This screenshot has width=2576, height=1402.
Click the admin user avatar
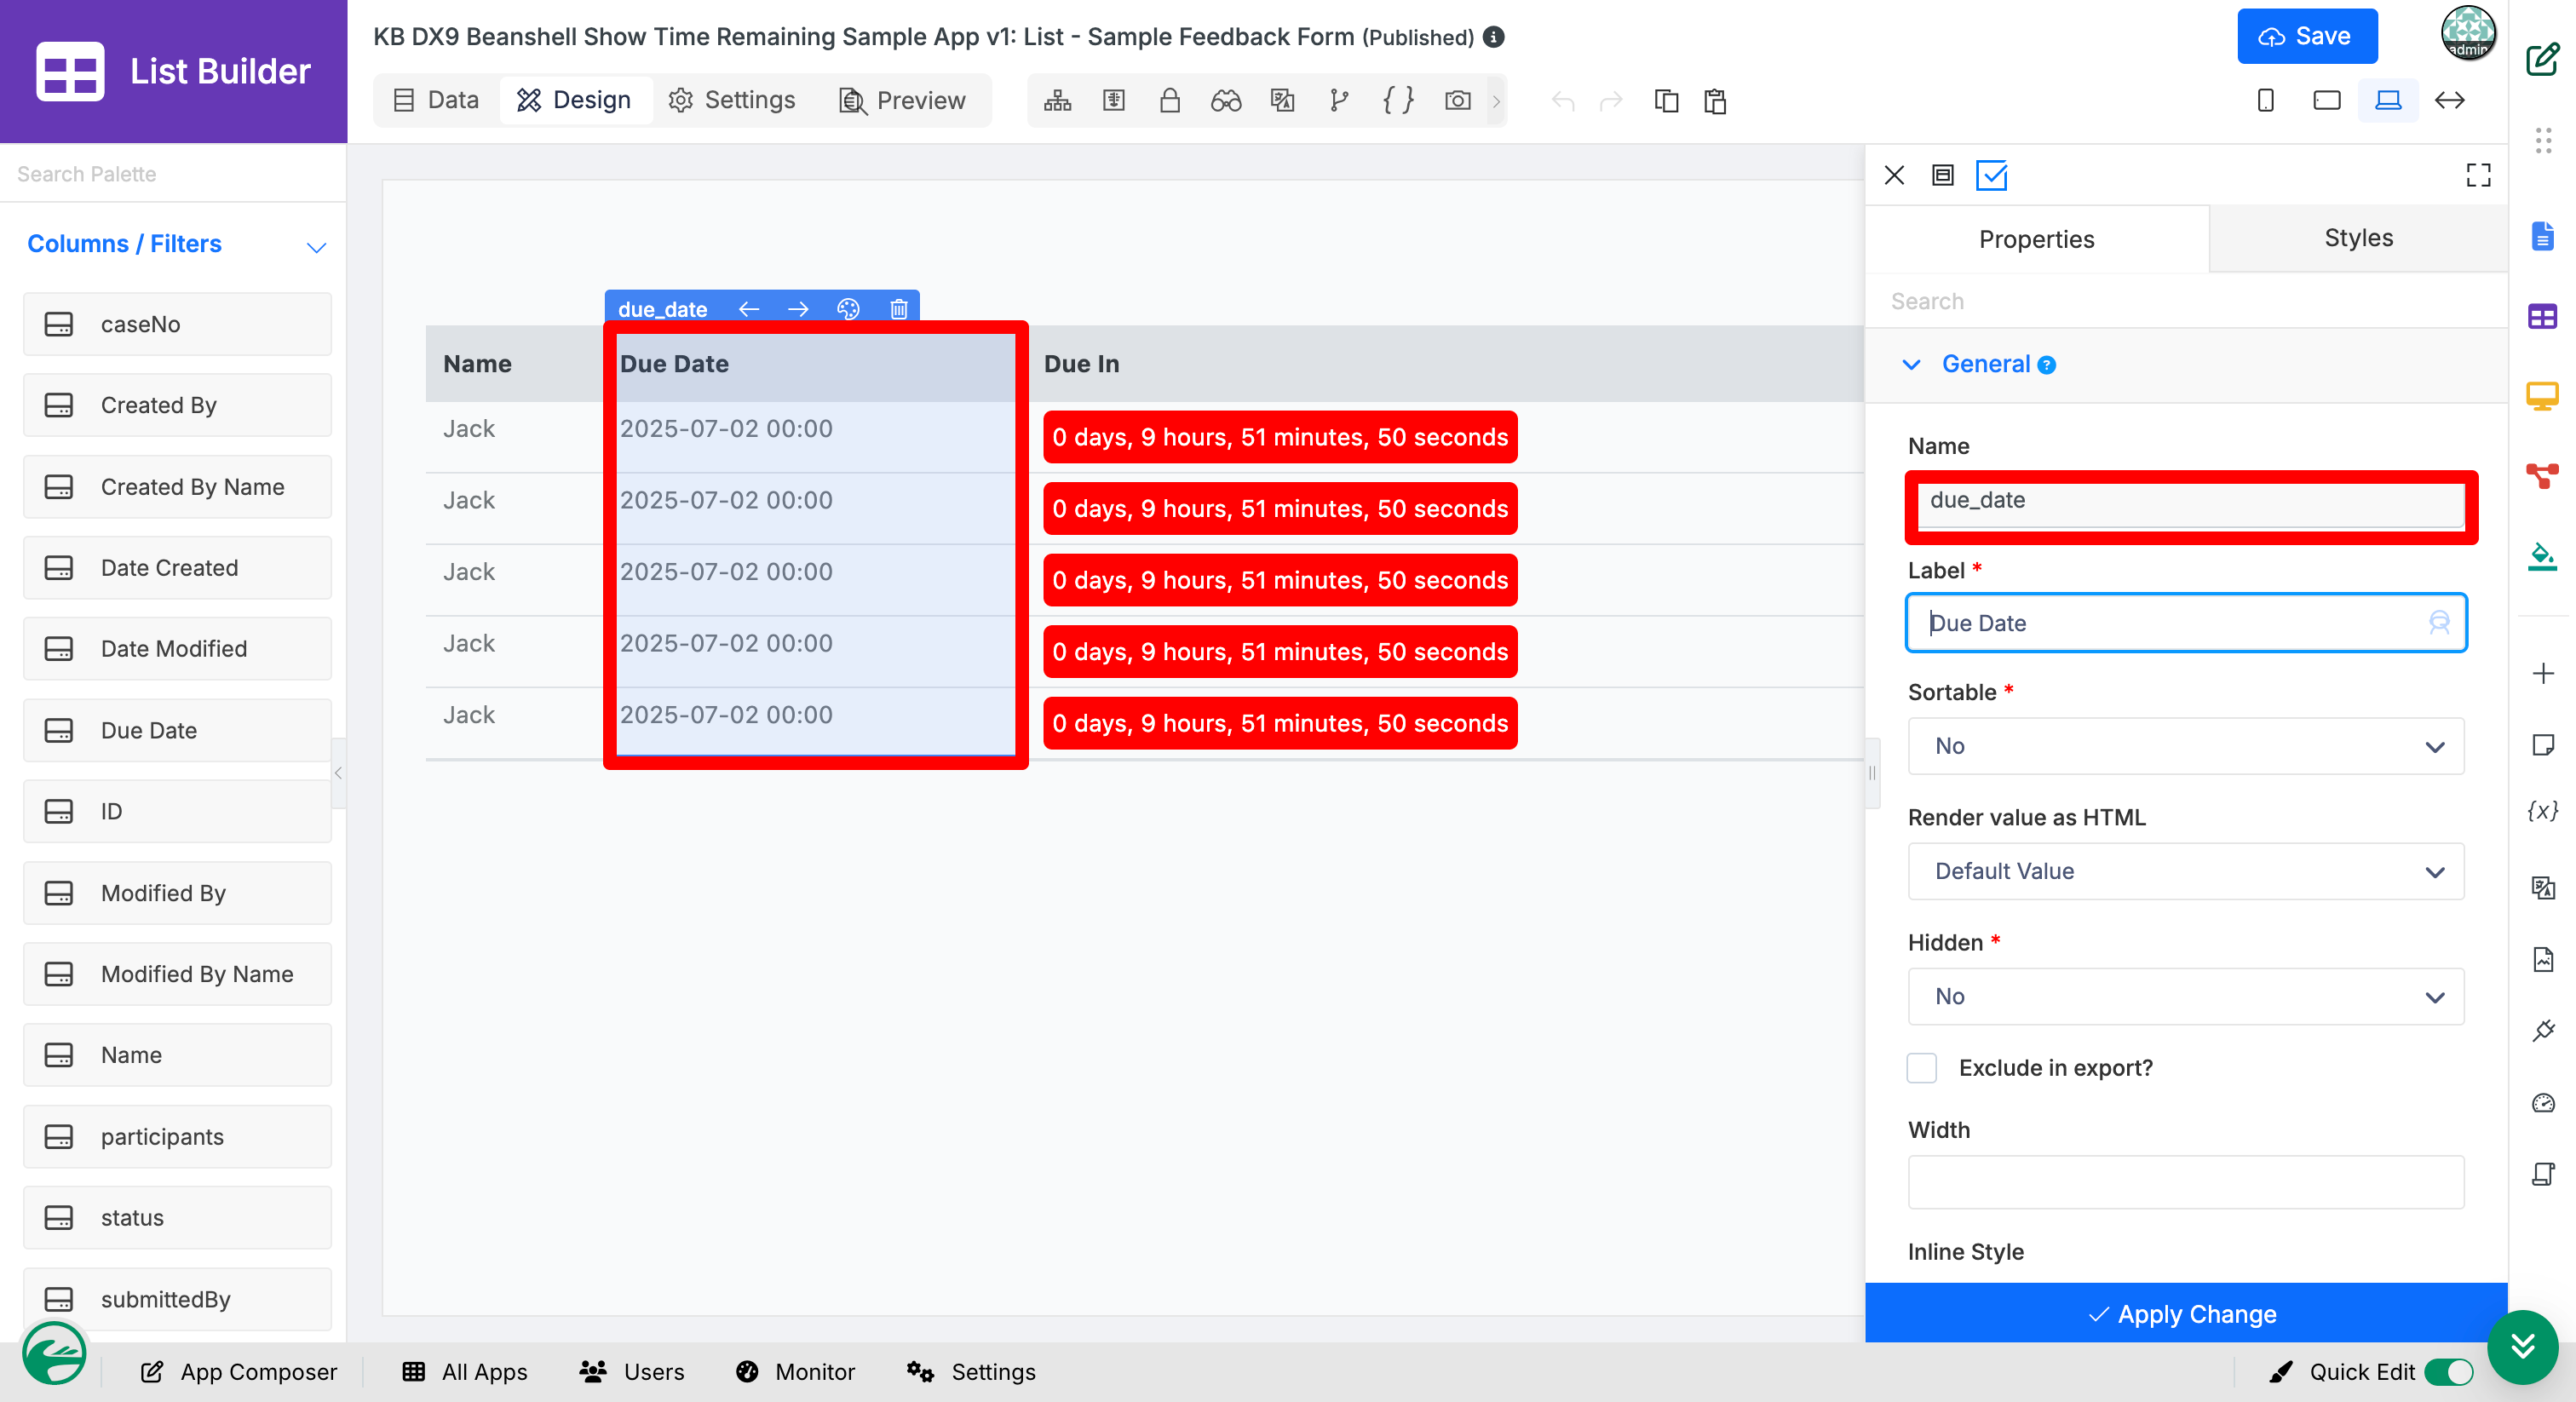click(2467, 34)
